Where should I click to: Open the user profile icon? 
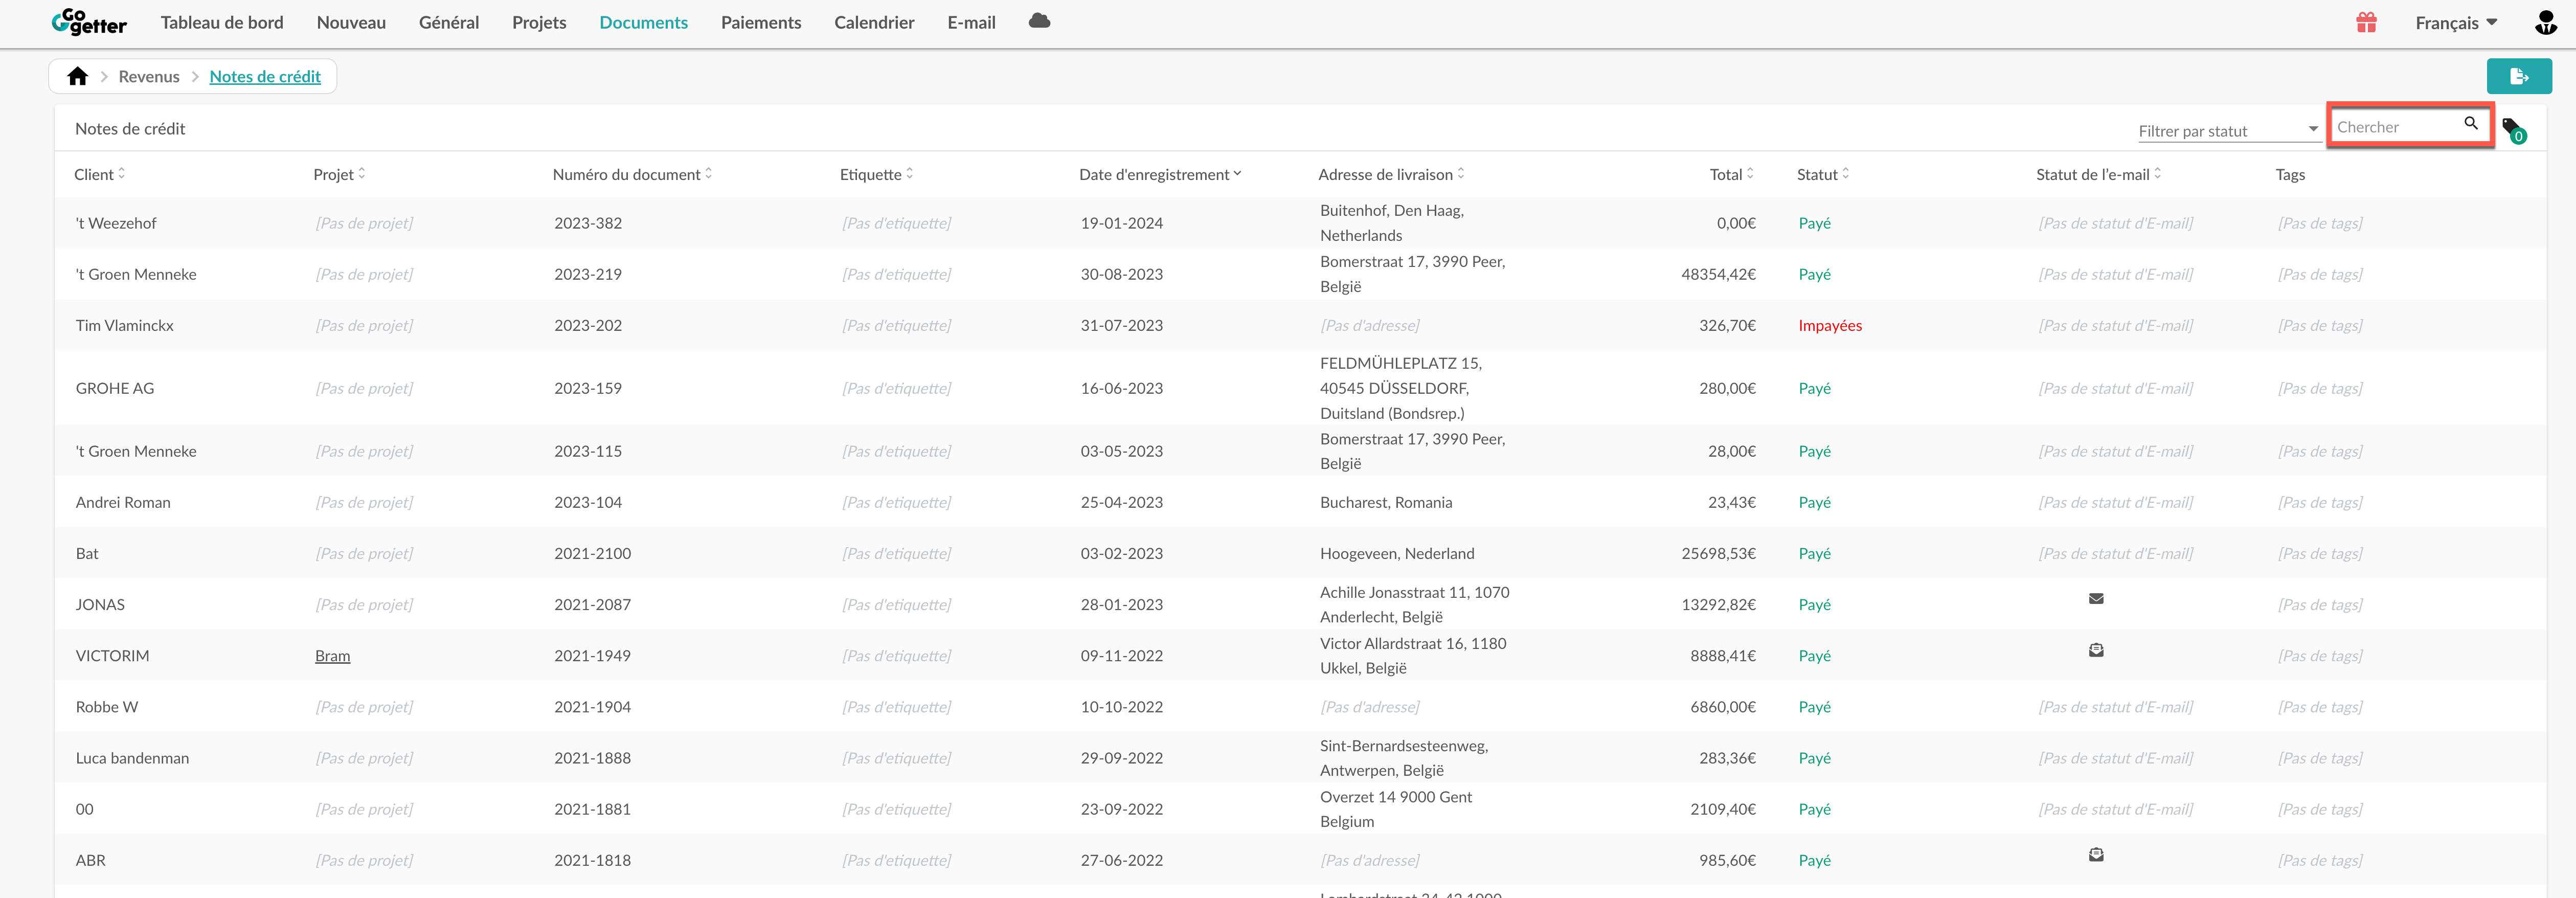coord(2546,22)
